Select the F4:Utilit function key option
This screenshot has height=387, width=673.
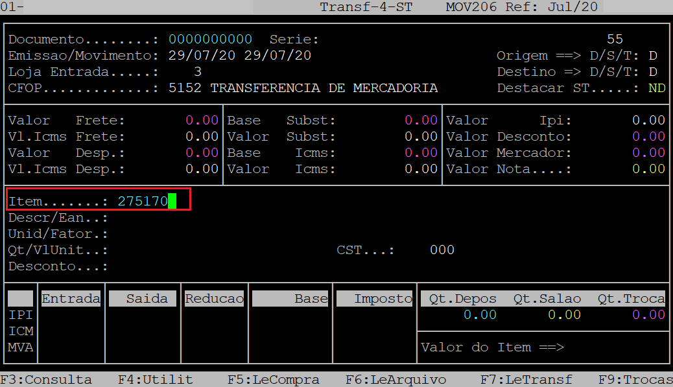[155, 380]
